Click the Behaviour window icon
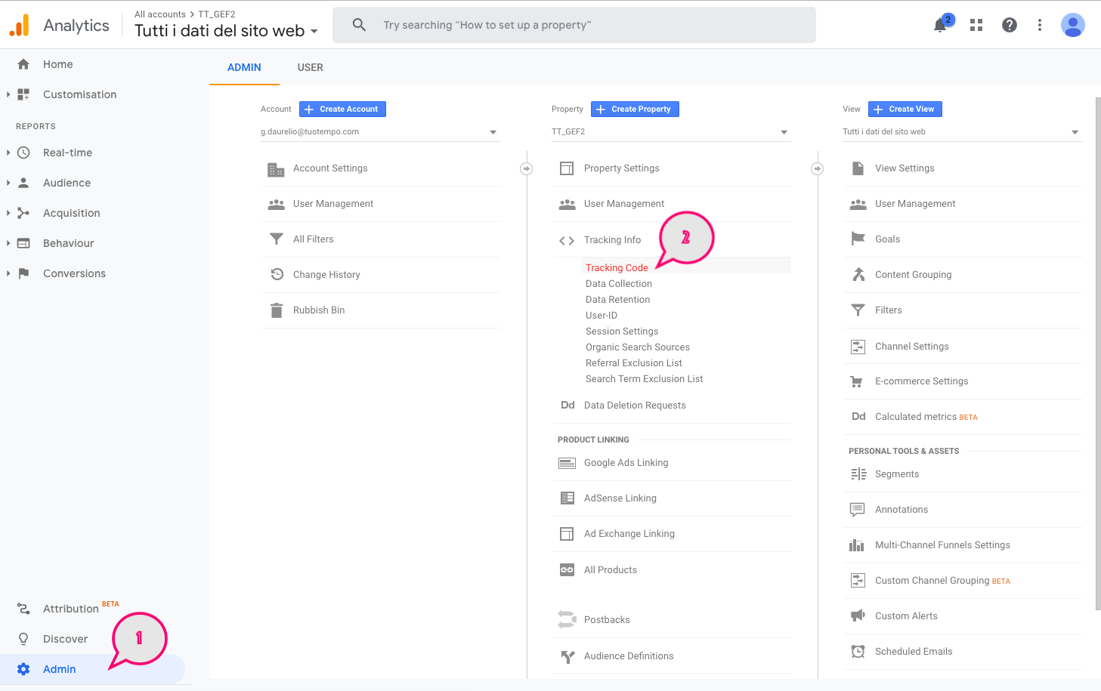 23,243
